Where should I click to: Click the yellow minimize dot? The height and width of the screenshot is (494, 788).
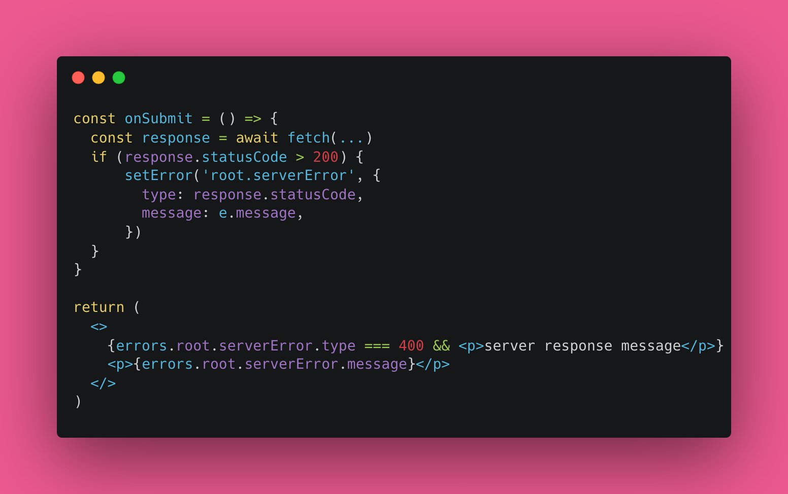click(x=98, y=78)
